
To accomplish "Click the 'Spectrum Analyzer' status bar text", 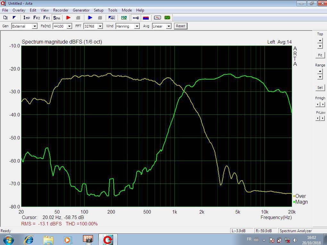I will pyautogui.click(x=296, y=231).
